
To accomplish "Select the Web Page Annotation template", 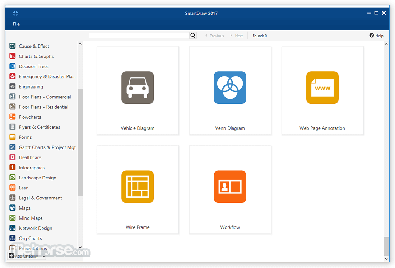I will coord(322,90).
